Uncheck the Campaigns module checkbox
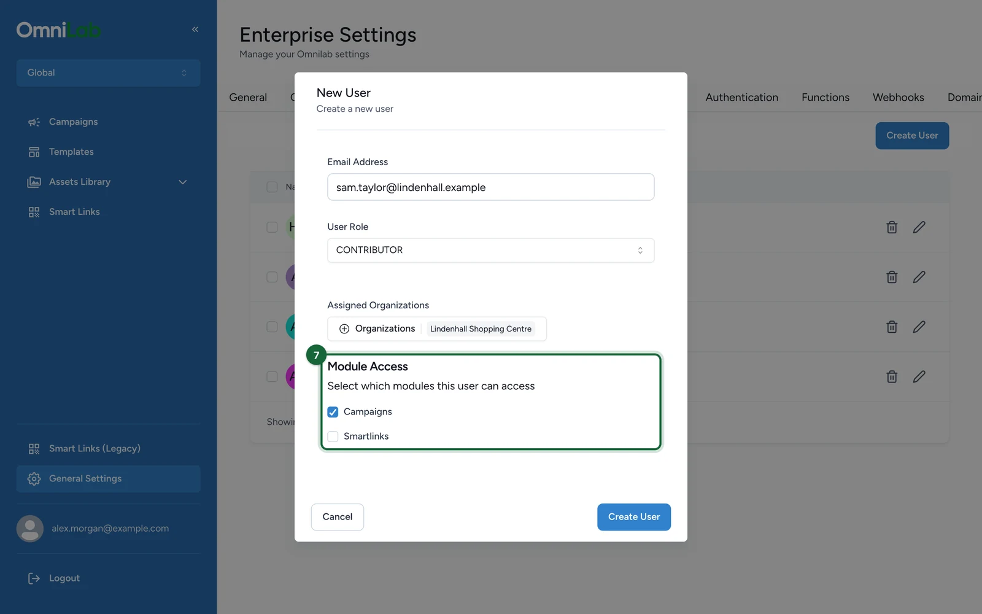 click(333, 412)
